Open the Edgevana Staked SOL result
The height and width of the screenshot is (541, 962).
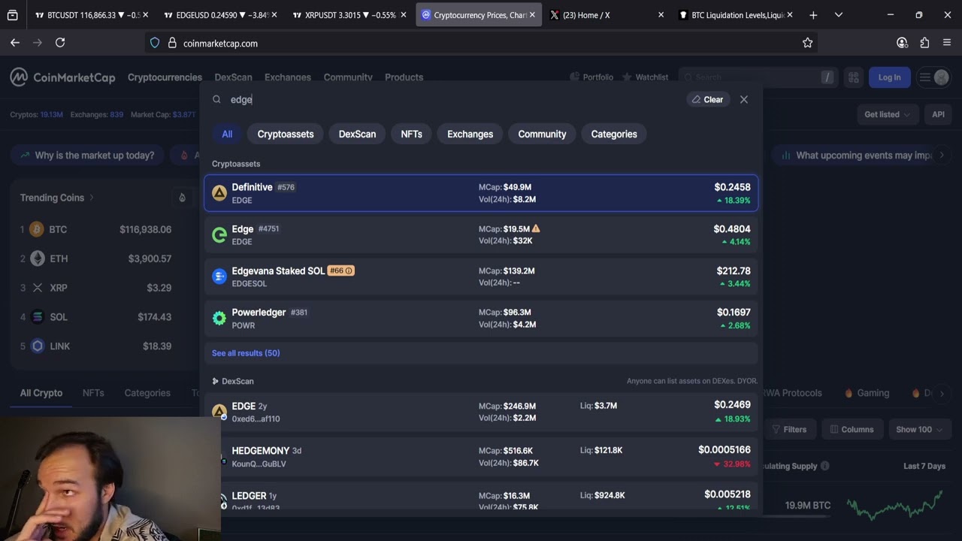point(481,277)
